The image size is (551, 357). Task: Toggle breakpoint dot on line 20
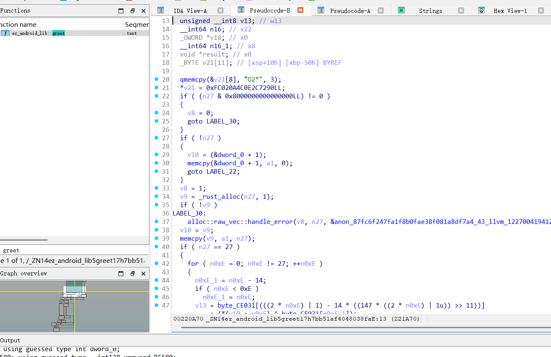[156, 79]
